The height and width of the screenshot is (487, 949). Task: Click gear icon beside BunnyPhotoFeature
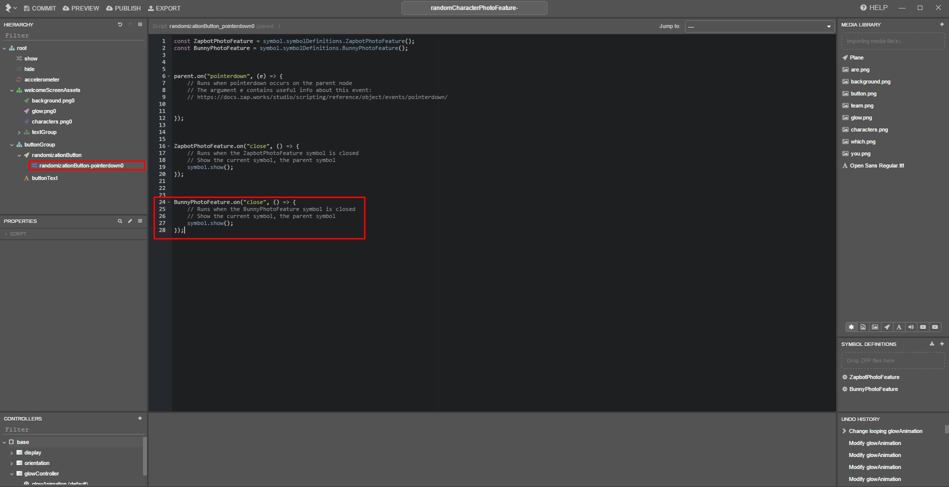[x=845, y=389]
